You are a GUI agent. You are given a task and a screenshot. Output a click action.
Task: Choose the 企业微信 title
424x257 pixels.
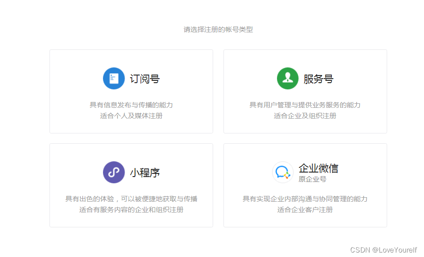(318, 168)
